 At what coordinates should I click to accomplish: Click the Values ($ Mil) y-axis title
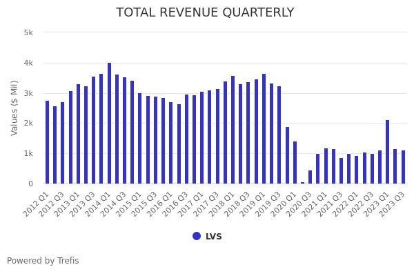click(x=14, y=108)
